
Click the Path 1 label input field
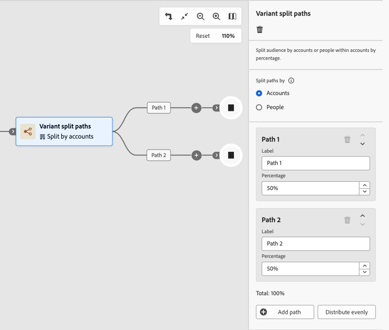pyautogui.click(x=315, y=163)
